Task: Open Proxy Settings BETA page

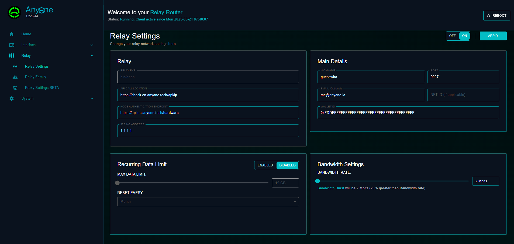Action: (42, 88)
